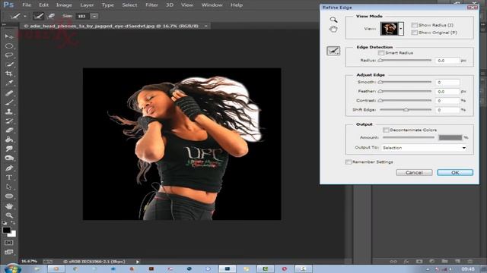Enable Show Original checkbox
Viewport: 487px width, 273px height.
click(414, 33)
